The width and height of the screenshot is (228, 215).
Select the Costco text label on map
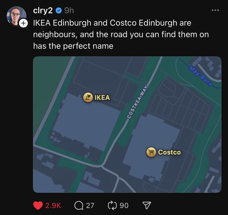pyautogui.click(x=169, y=152)
